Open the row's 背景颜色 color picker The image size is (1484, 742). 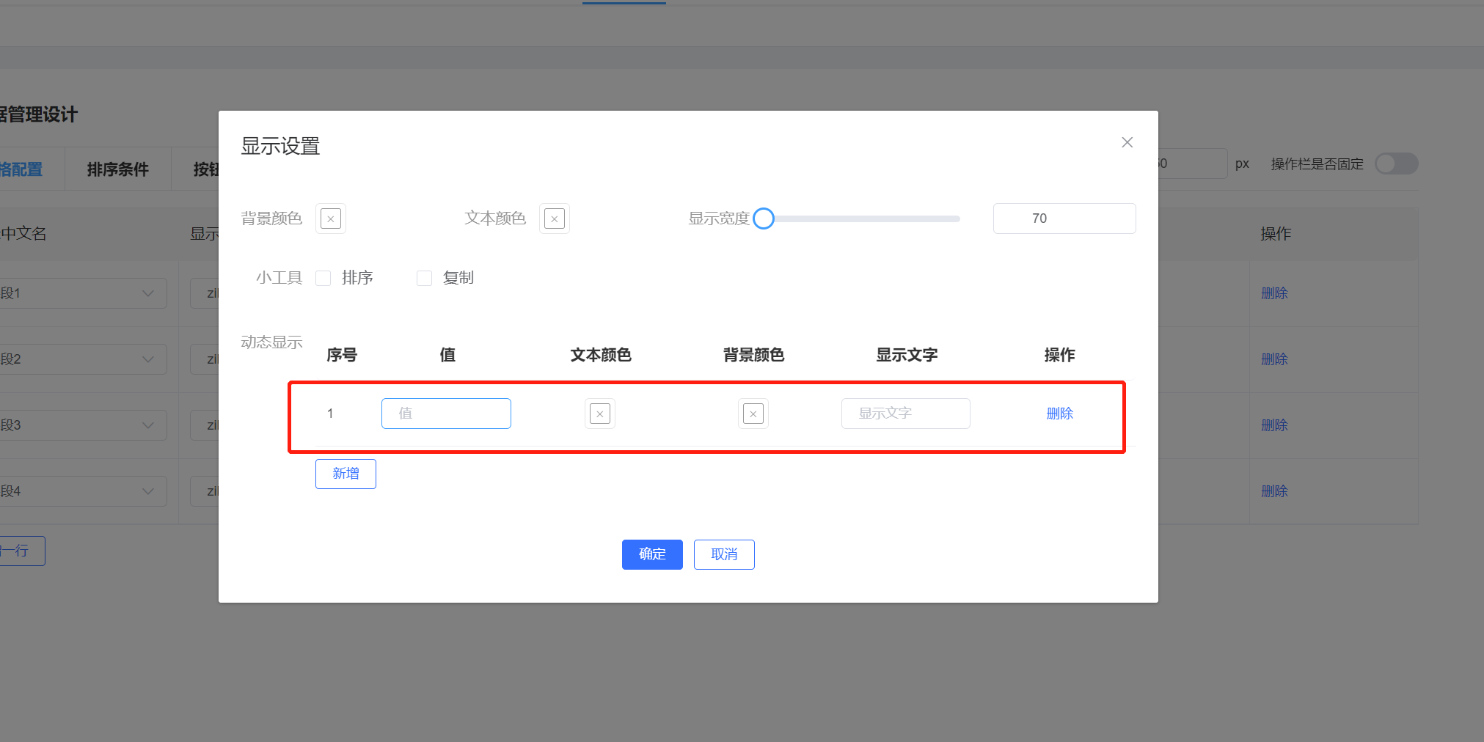[753, 413]
